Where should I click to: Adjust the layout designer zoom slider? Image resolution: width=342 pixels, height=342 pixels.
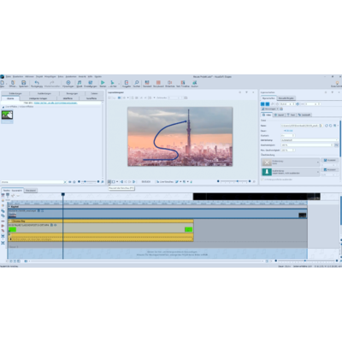point(234,181)
